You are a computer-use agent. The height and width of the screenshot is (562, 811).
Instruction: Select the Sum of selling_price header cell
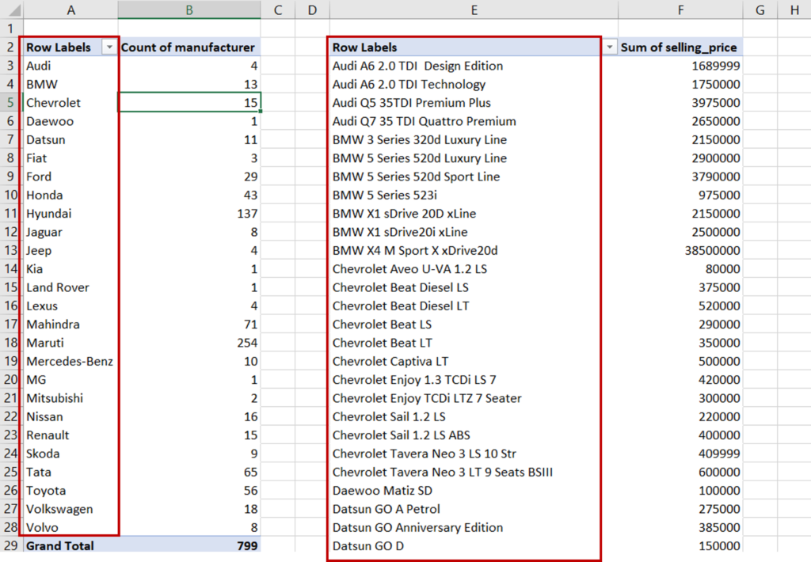click(x=680, y=47)
